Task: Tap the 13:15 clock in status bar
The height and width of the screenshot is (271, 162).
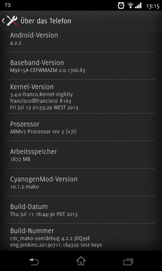Action: click(x=153, y=6)
